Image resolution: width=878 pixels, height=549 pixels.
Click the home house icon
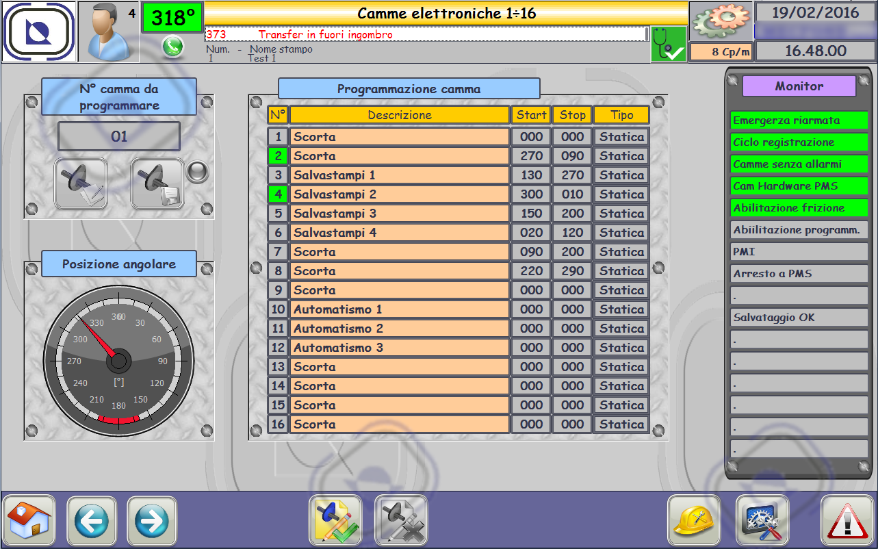pyautogui.click(x=29, y=521)
